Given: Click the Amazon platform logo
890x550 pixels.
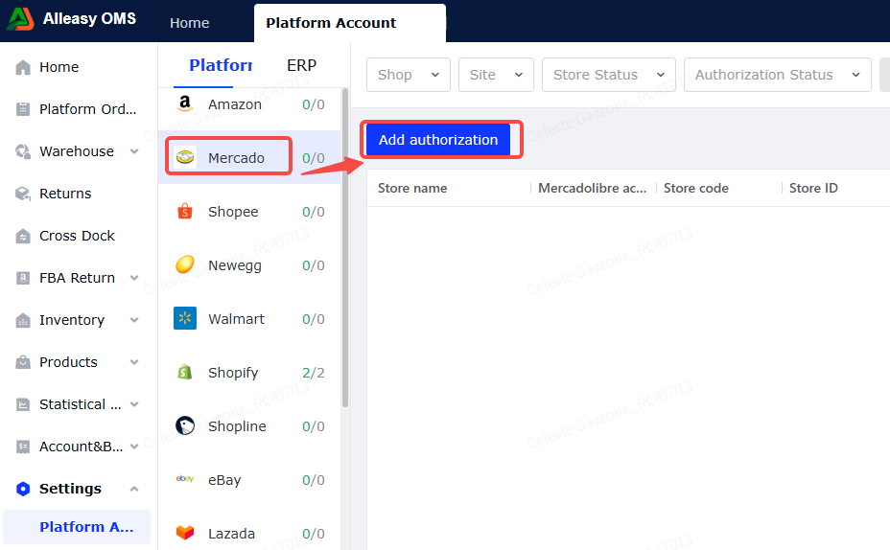Looking at the screenshot, I should (x=185, y=103).
